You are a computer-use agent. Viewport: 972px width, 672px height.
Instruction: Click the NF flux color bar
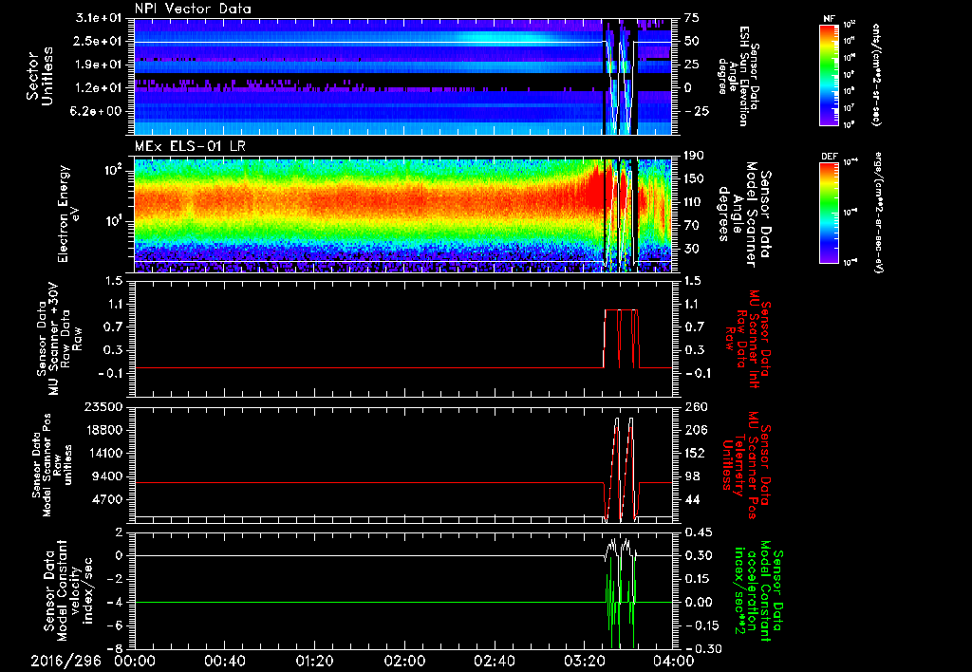pyautogui.click(x=829, y=75)
